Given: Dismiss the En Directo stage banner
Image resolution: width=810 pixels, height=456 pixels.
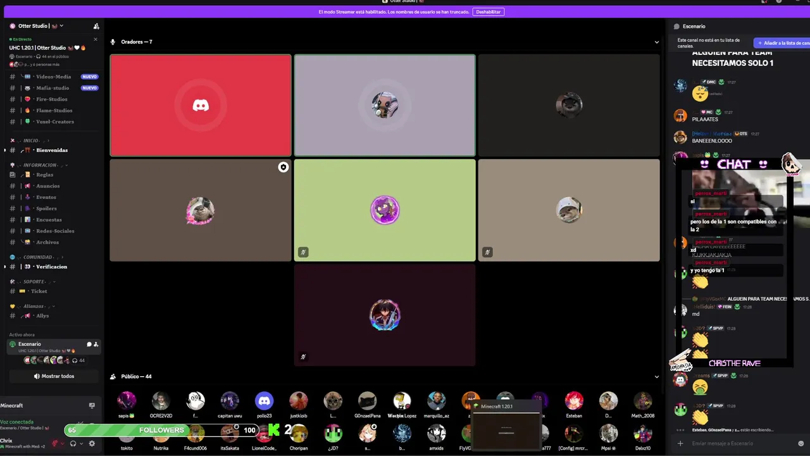Looking at the screenshot, I should coord(96,39).
